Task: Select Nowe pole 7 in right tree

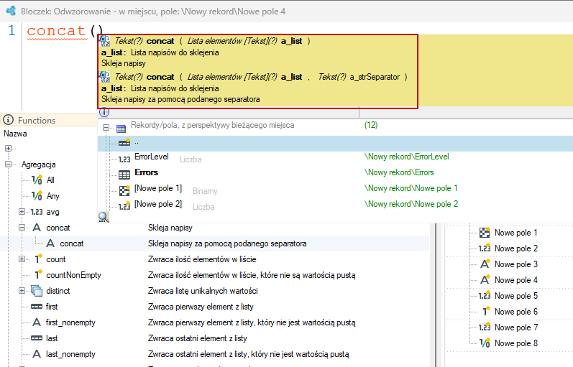Action: click(x=516, y=327)
